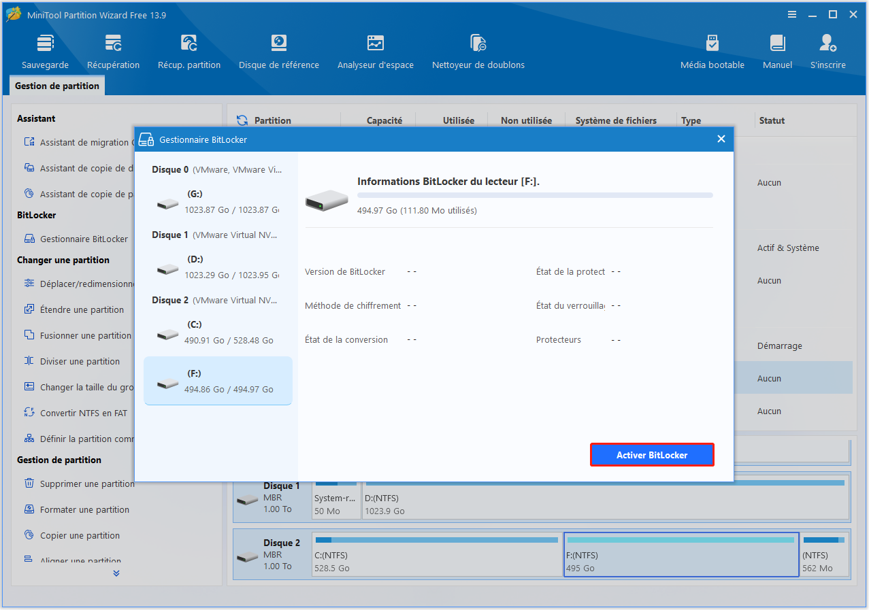Open the hamburger menu in title bar
This screenshot has width=869, height=610.
[791, 14]
